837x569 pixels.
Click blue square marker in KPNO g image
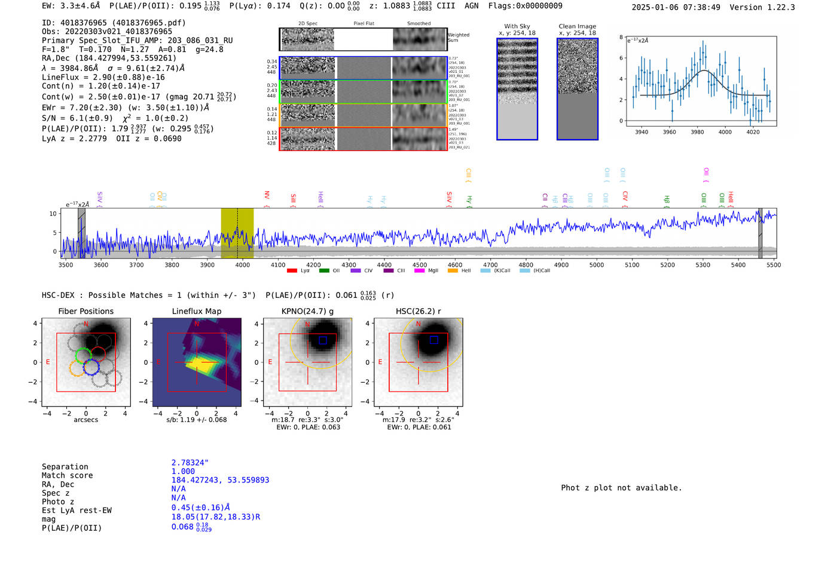coord(323,340)
